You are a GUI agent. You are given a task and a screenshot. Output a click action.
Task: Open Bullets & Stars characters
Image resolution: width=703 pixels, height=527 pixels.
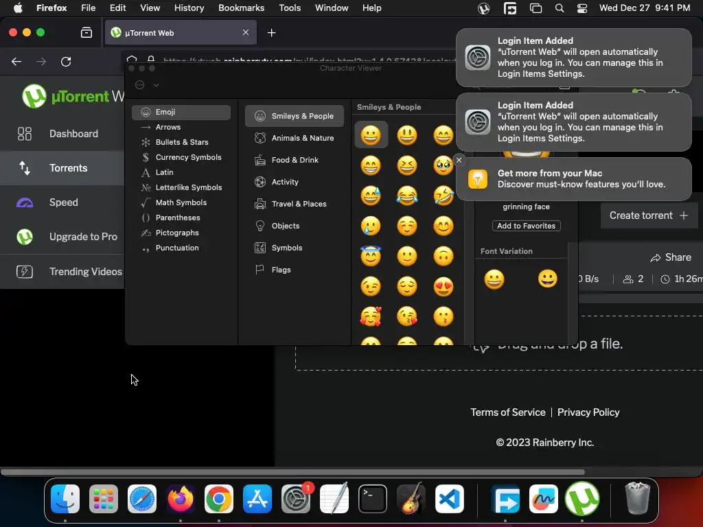click(x=181, y=142)
